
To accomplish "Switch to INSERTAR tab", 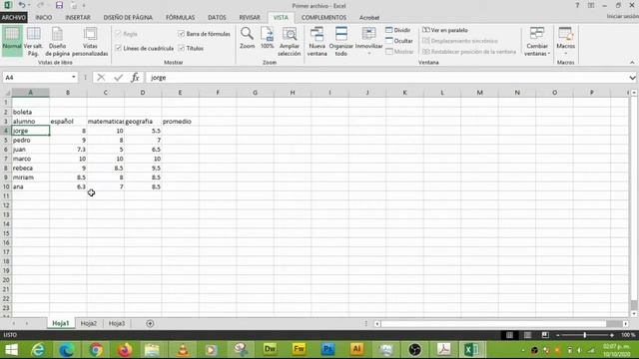I will (78, 18).
